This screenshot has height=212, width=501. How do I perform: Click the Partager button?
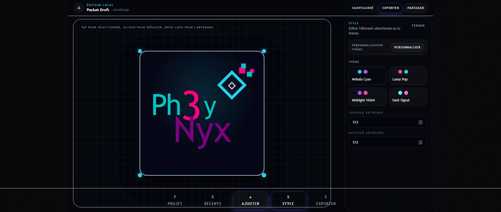point(416,8)
